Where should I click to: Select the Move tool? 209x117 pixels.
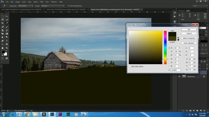(x=7, y=16)
